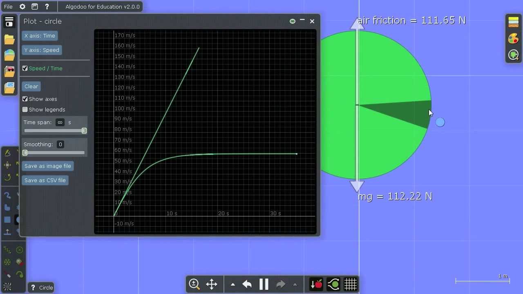523x294 pixels.
Task: Minimize the Plot - circle window
Action: (x=302, y=20)
